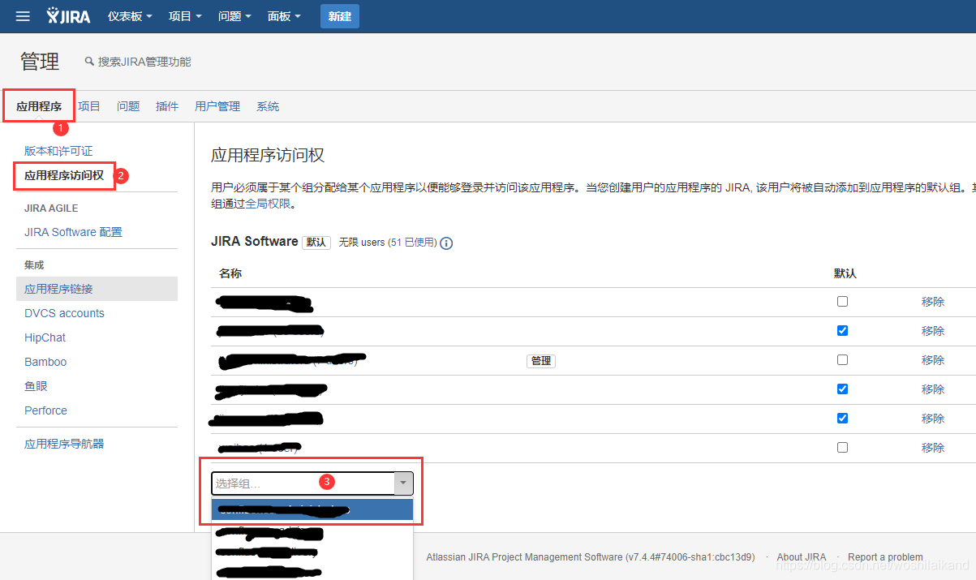Click the 默认 badge beside JIRA Software
This screenshot has height=580, width=976.
(x=316, y=243)
